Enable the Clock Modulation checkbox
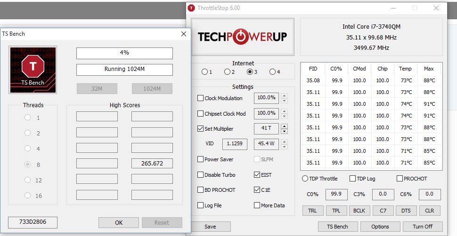This screenshot has width=457, height=236. point(201,98)
